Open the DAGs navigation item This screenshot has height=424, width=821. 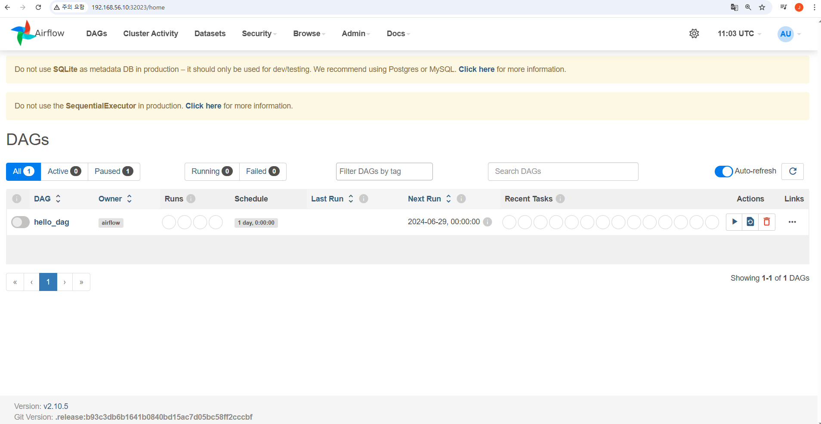(x=96, y=34)
